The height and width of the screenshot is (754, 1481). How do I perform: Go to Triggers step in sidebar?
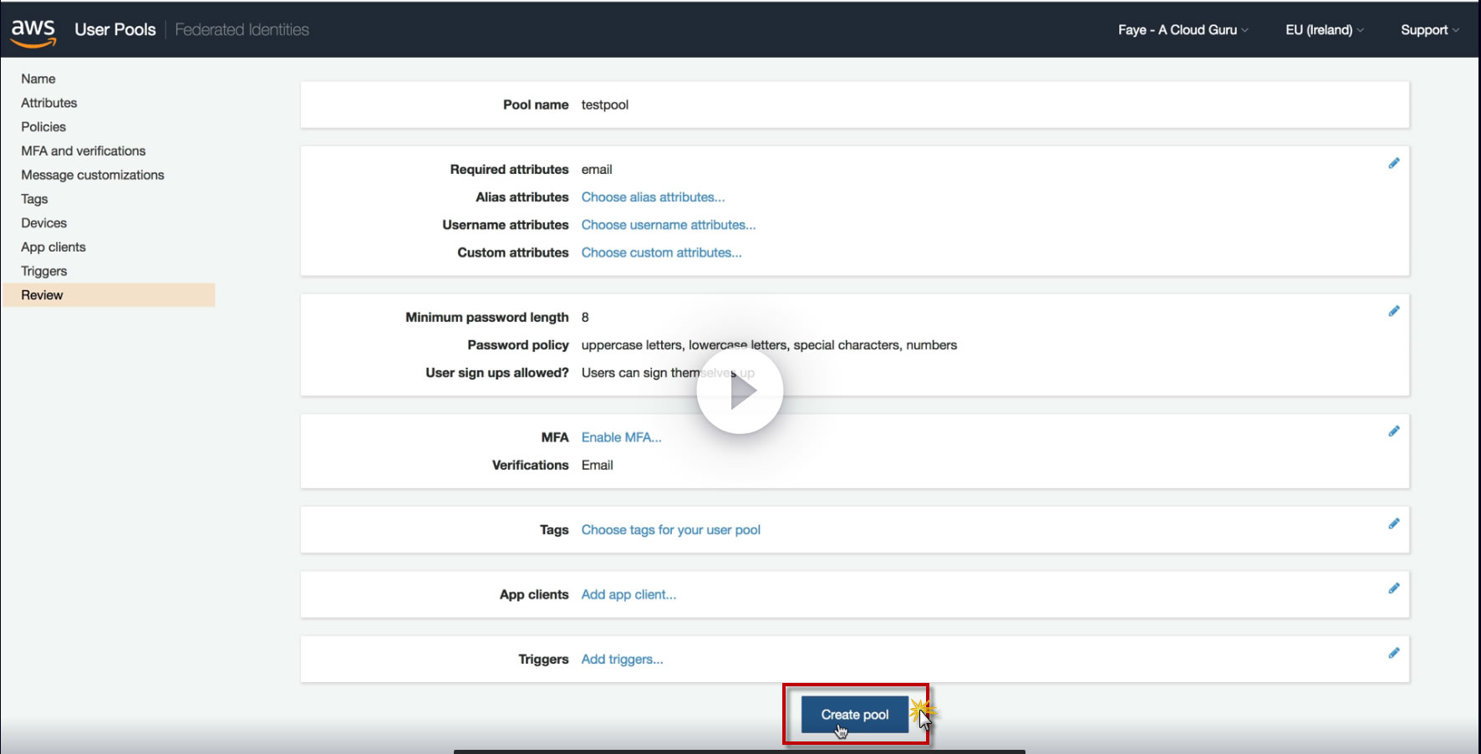(44, 272)
